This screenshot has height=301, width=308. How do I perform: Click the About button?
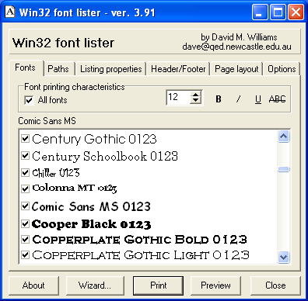(33, 285)
